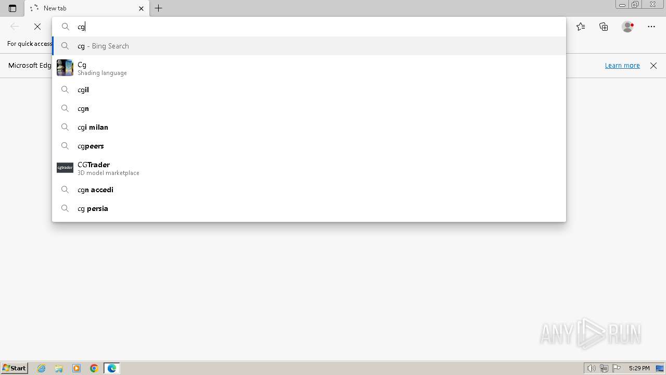
Task: Select the Cg Shading language suggestion
Action: pos(309,68)
